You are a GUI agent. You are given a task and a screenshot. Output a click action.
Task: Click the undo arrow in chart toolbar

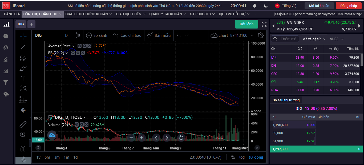[179, 35]
